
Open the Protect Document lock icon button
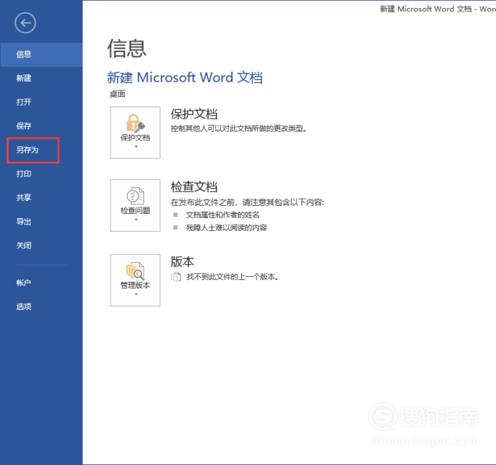click(x=135, y=132)
